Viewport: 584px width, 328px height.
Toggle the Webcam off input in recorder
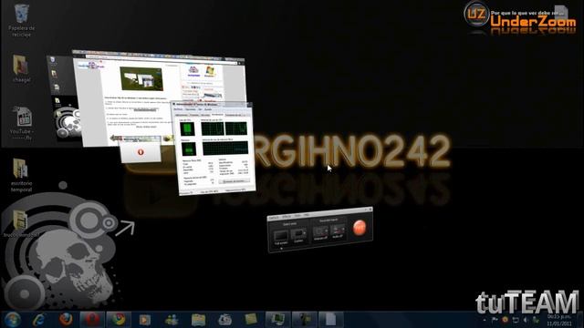pyautogui.click(x=320, y=232)
